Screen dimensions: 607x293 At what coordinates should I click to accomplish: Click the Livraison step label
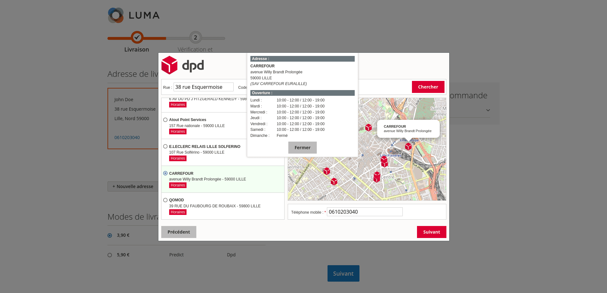point(137,49)
